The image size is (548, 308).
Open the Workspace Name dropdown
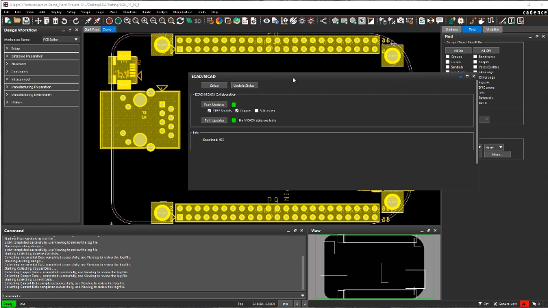click(x=60, y=40)
